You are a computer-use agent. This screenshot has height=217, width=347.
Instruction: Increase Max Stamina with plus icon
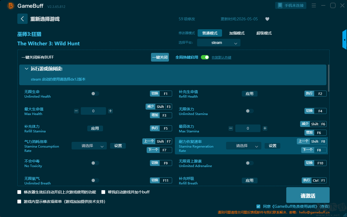pyautogui.click(x=265, y=128)
